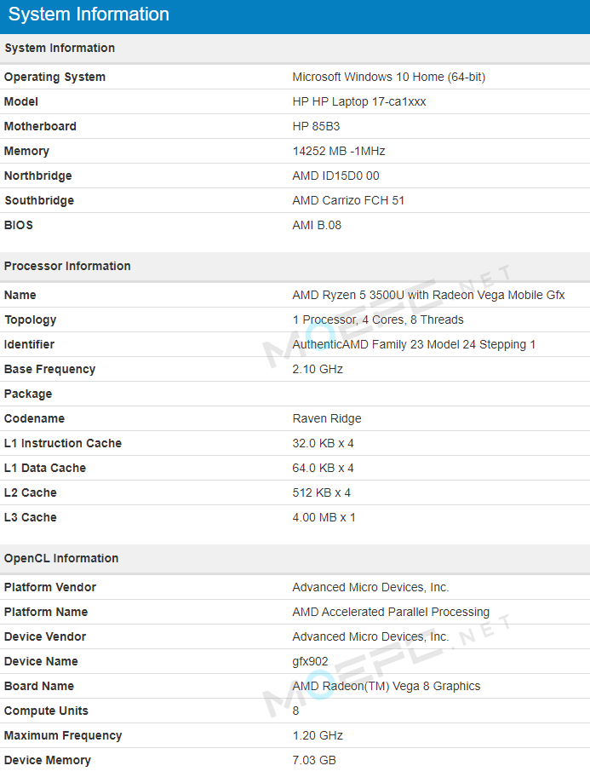Click the L1 Data Cache label
The height and width of the screenshot is (783, 590).
click(x=45, y=468)
